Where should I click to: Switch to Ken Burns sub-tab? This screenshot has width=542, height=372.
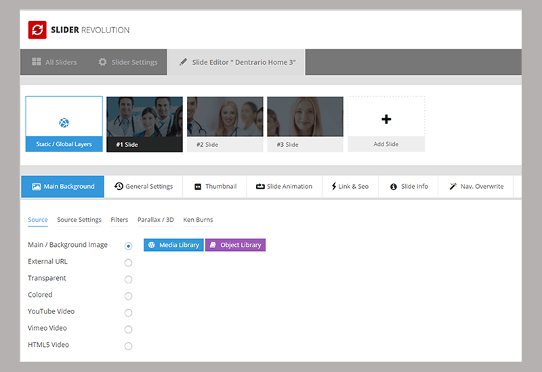tap(198, 220)
